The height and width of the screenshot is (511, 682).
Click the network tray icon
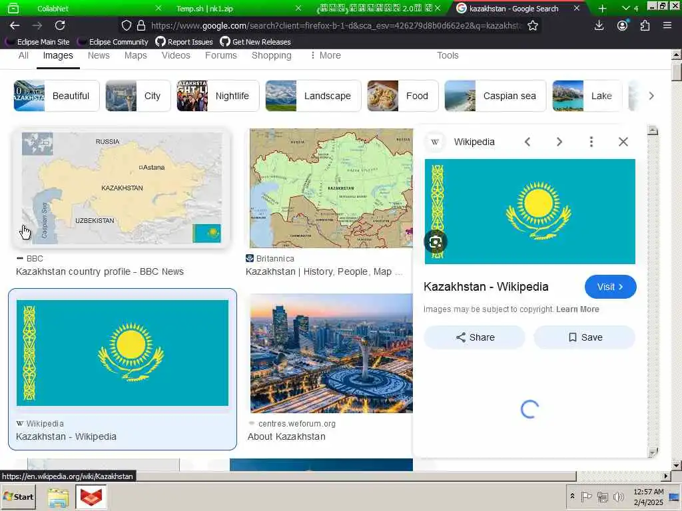[x=603, y=496]
